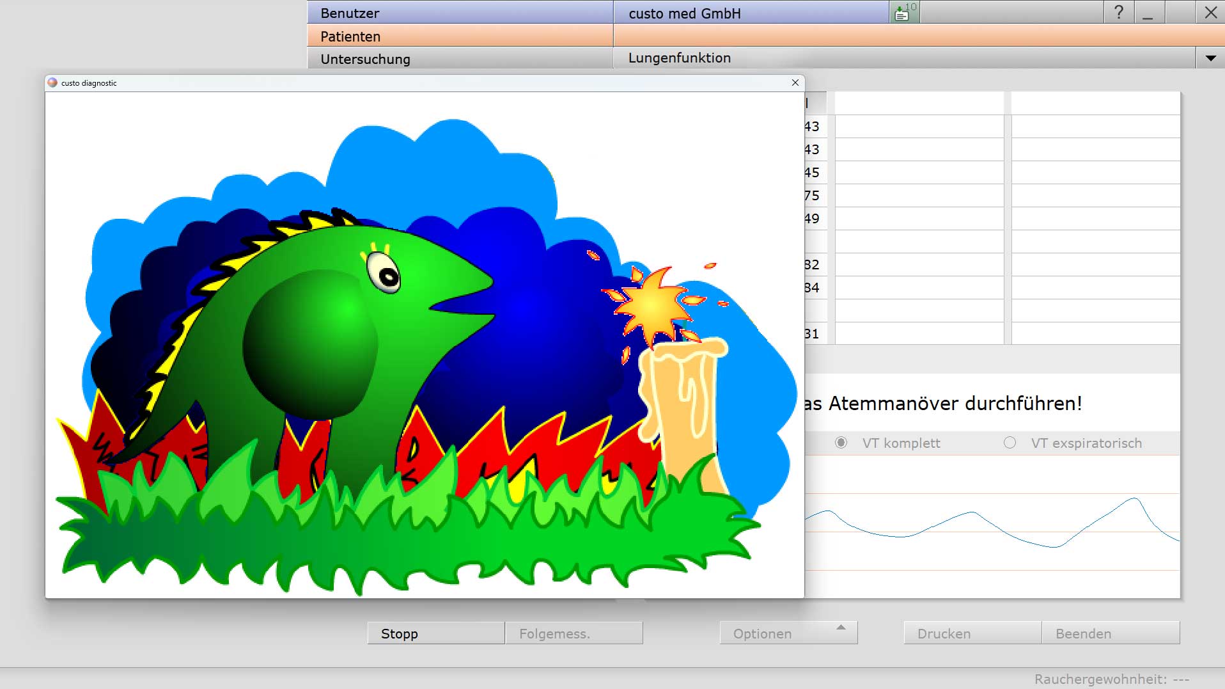Close the custo diagnostic animation window

(795, 83)
